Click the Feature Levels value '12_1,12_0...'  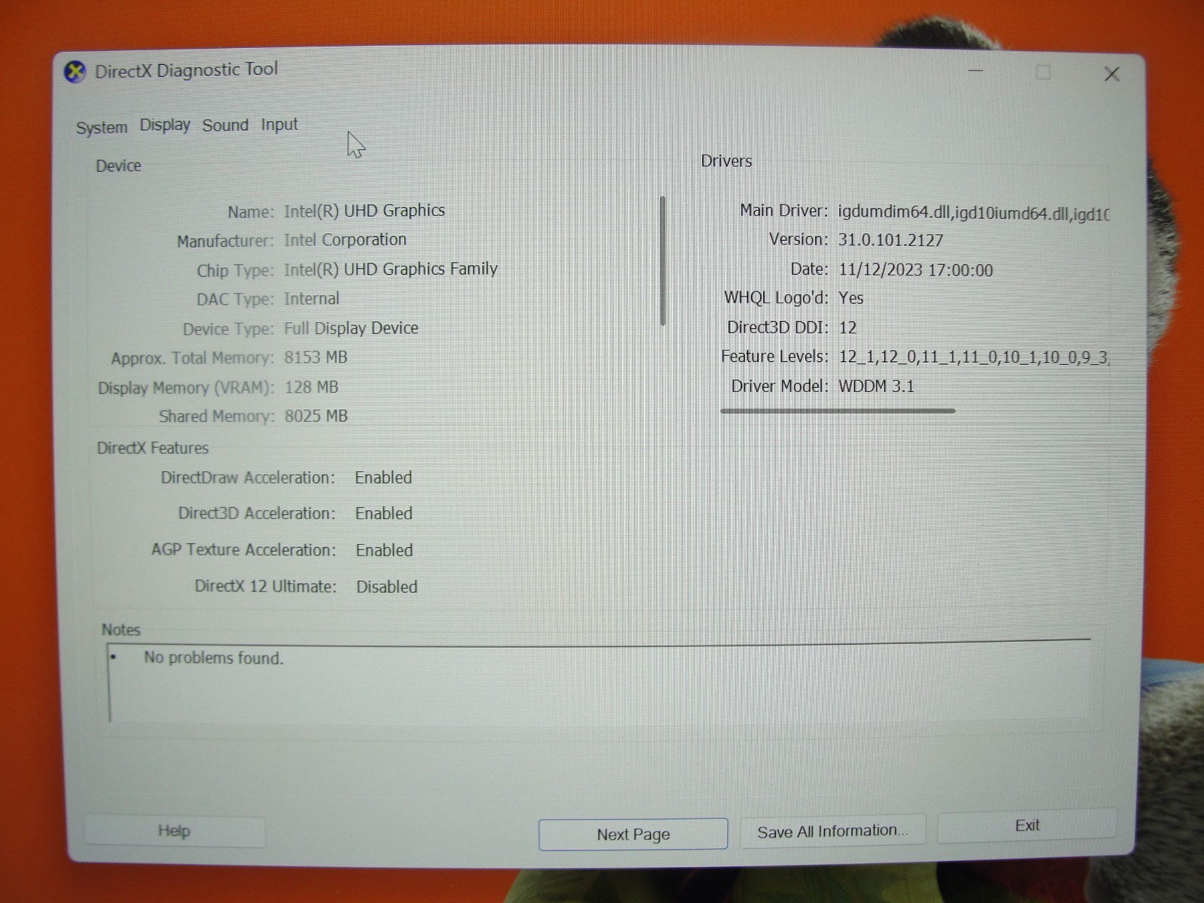click(x=973, y=357)
